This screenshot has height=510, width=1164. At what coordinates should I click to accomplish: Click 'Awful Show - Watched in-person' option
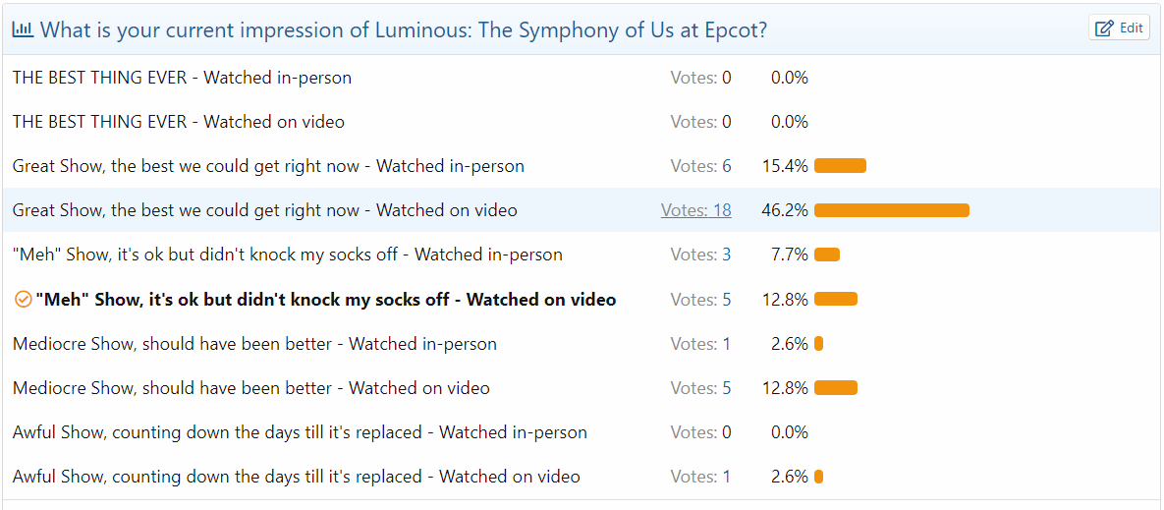[300, 432]
